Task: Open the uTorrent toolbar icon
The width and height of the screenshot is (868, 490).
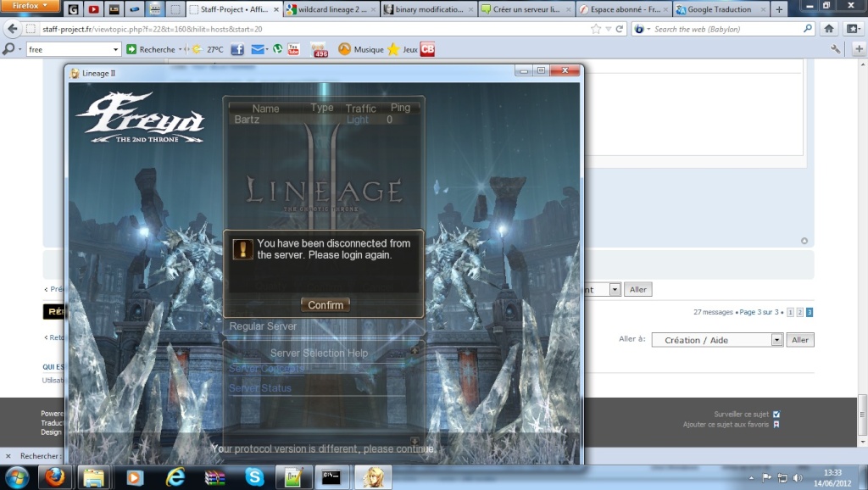Action: tap(278, 48)
